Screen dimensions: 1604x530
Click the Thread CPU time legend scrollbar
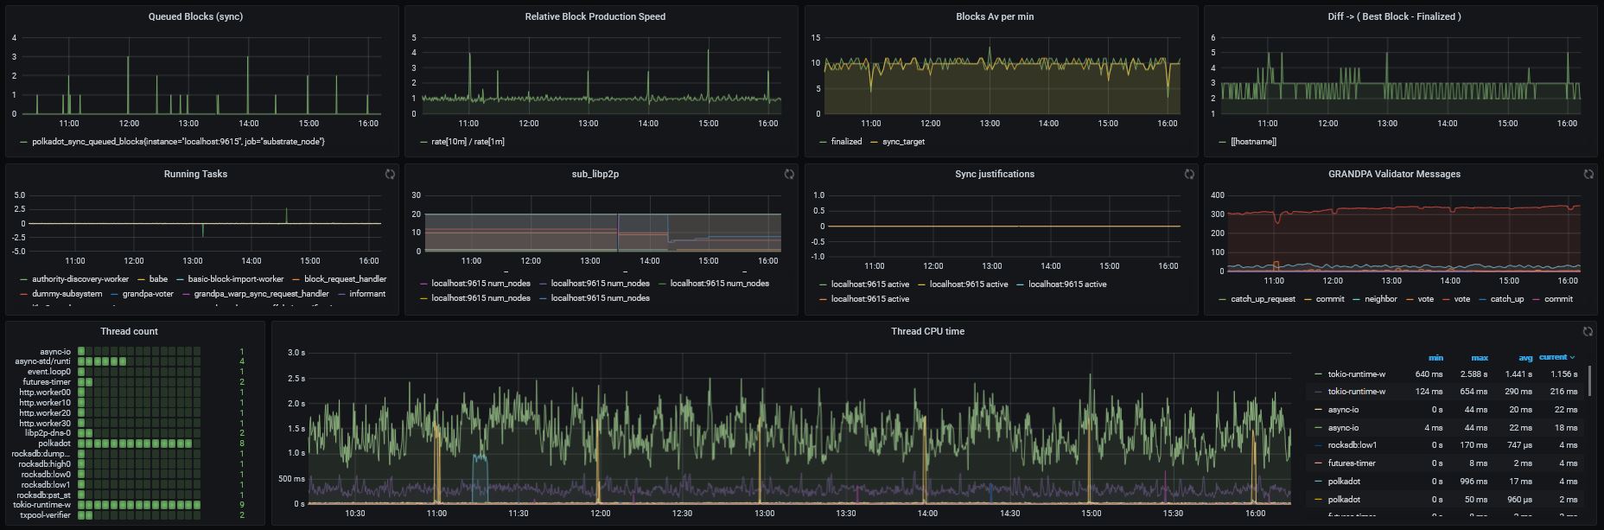(1590, 380)
